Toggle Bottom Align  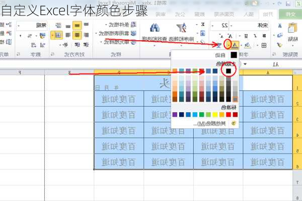(68, 26)
